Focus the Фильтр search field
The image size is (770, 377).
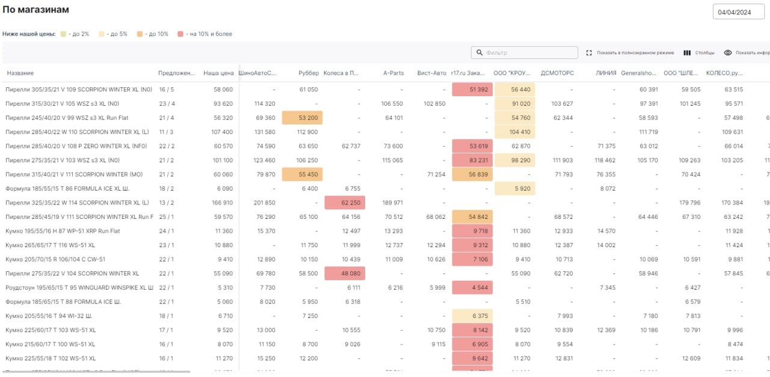click(523, 53)
